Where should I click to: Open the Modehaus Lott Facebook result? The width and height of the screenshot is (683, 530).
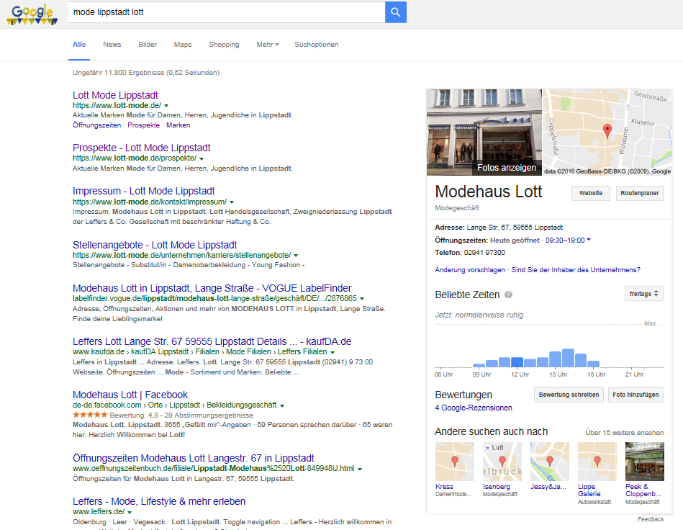coord(130,395)
